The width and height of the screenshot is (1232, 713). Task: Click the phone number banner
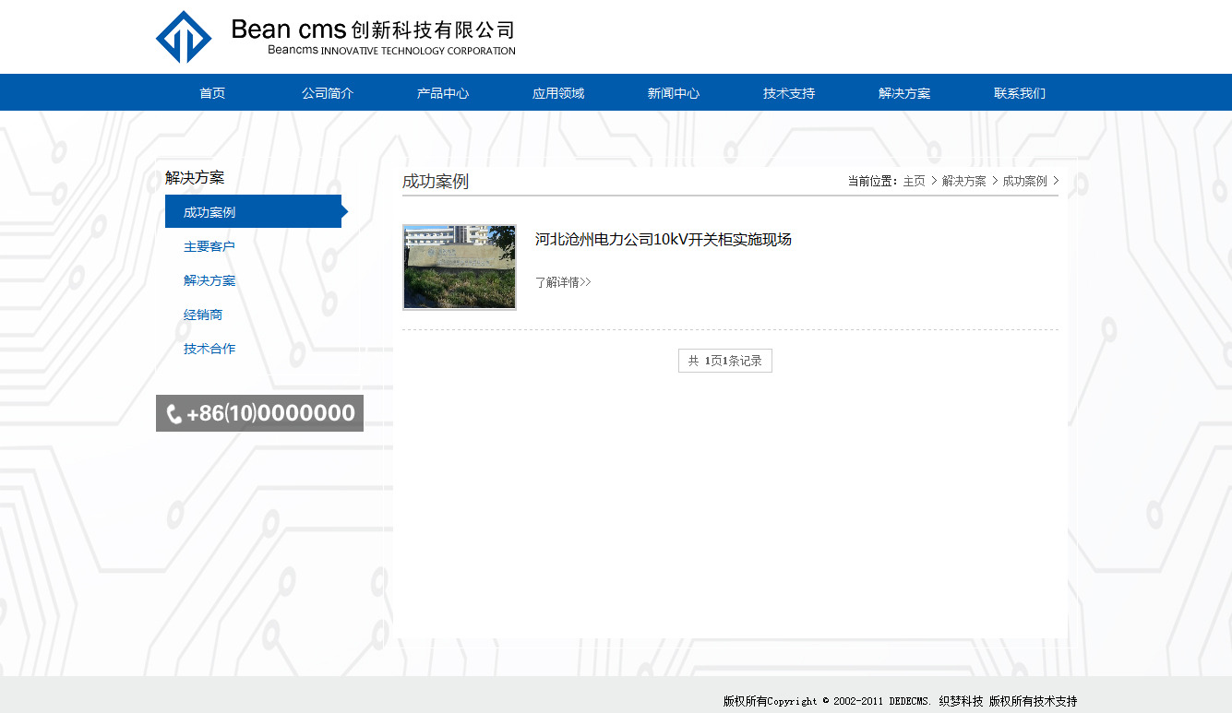(259, 413)
